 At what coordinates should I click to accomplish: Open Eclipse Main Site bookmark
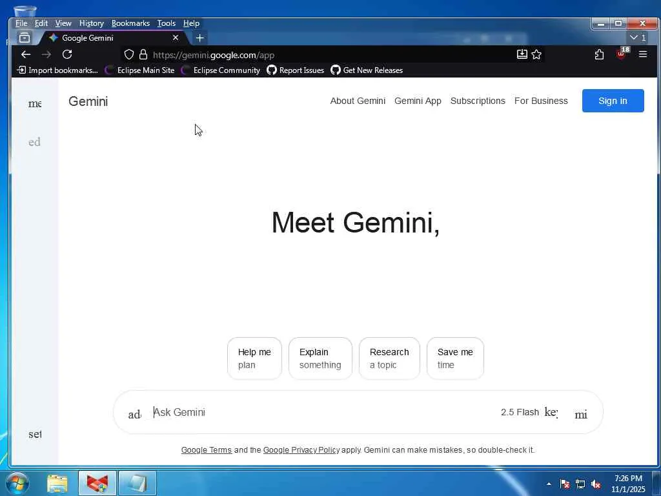click(139, 70)
